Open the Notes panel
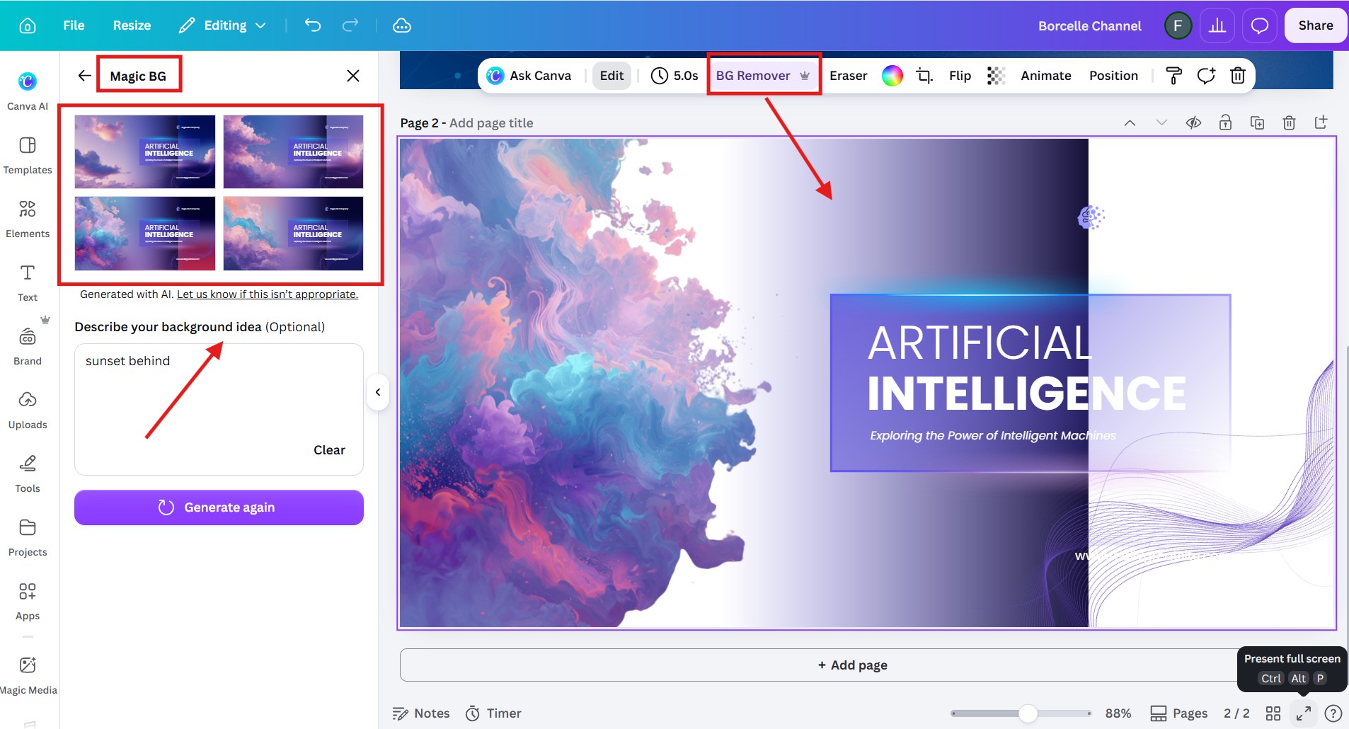Image resolution: width=1349 pixels, height=729 pixels. [421, 713]
